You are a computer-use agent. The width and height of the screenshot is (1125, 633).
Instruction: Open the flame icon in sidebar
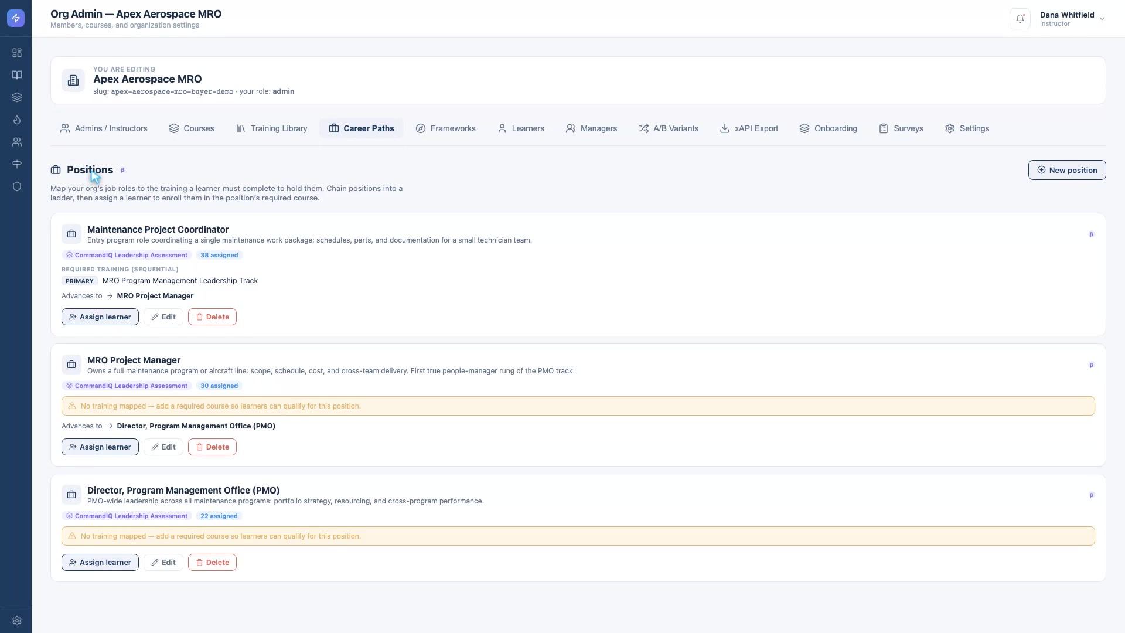click(x=17, y=120)
